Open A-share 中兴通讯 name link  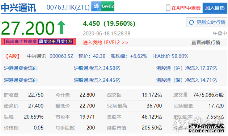coord(37,56)
